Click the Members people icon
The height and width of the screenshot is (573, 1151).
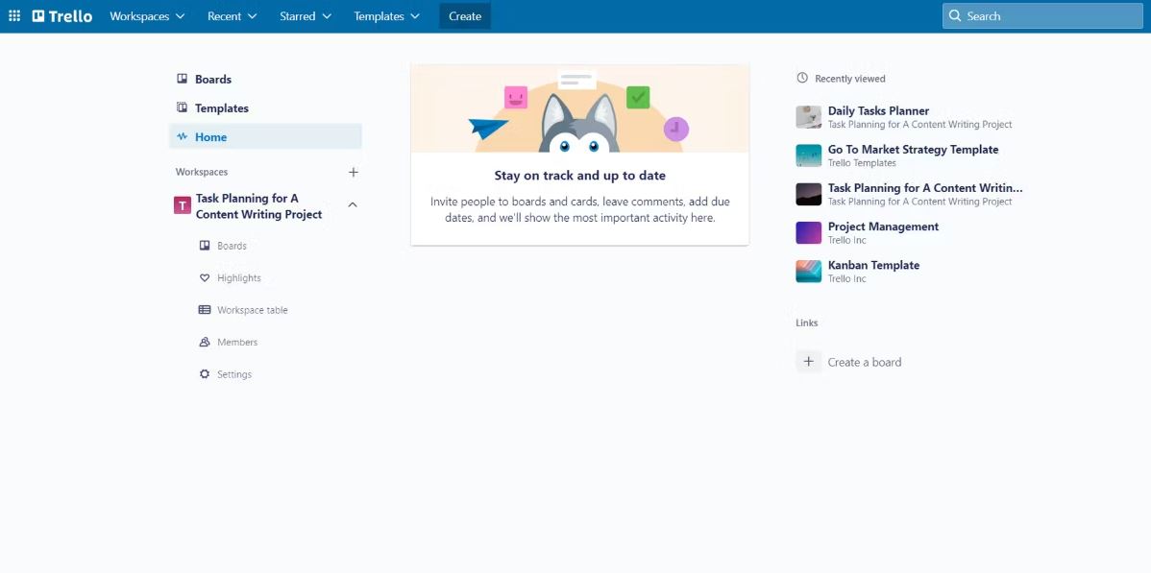(205, 342)
